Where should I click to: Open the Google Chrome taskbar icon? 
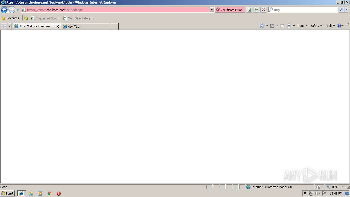coord(49,193)
